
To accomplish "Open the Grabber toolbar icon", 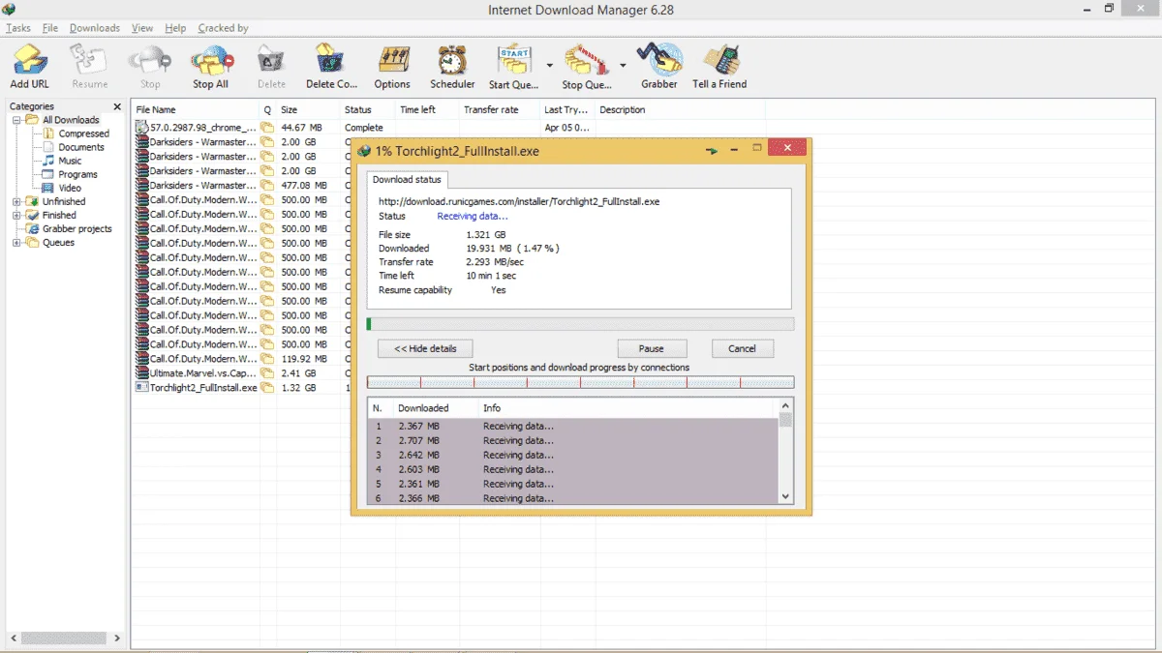I will [659, 61].
